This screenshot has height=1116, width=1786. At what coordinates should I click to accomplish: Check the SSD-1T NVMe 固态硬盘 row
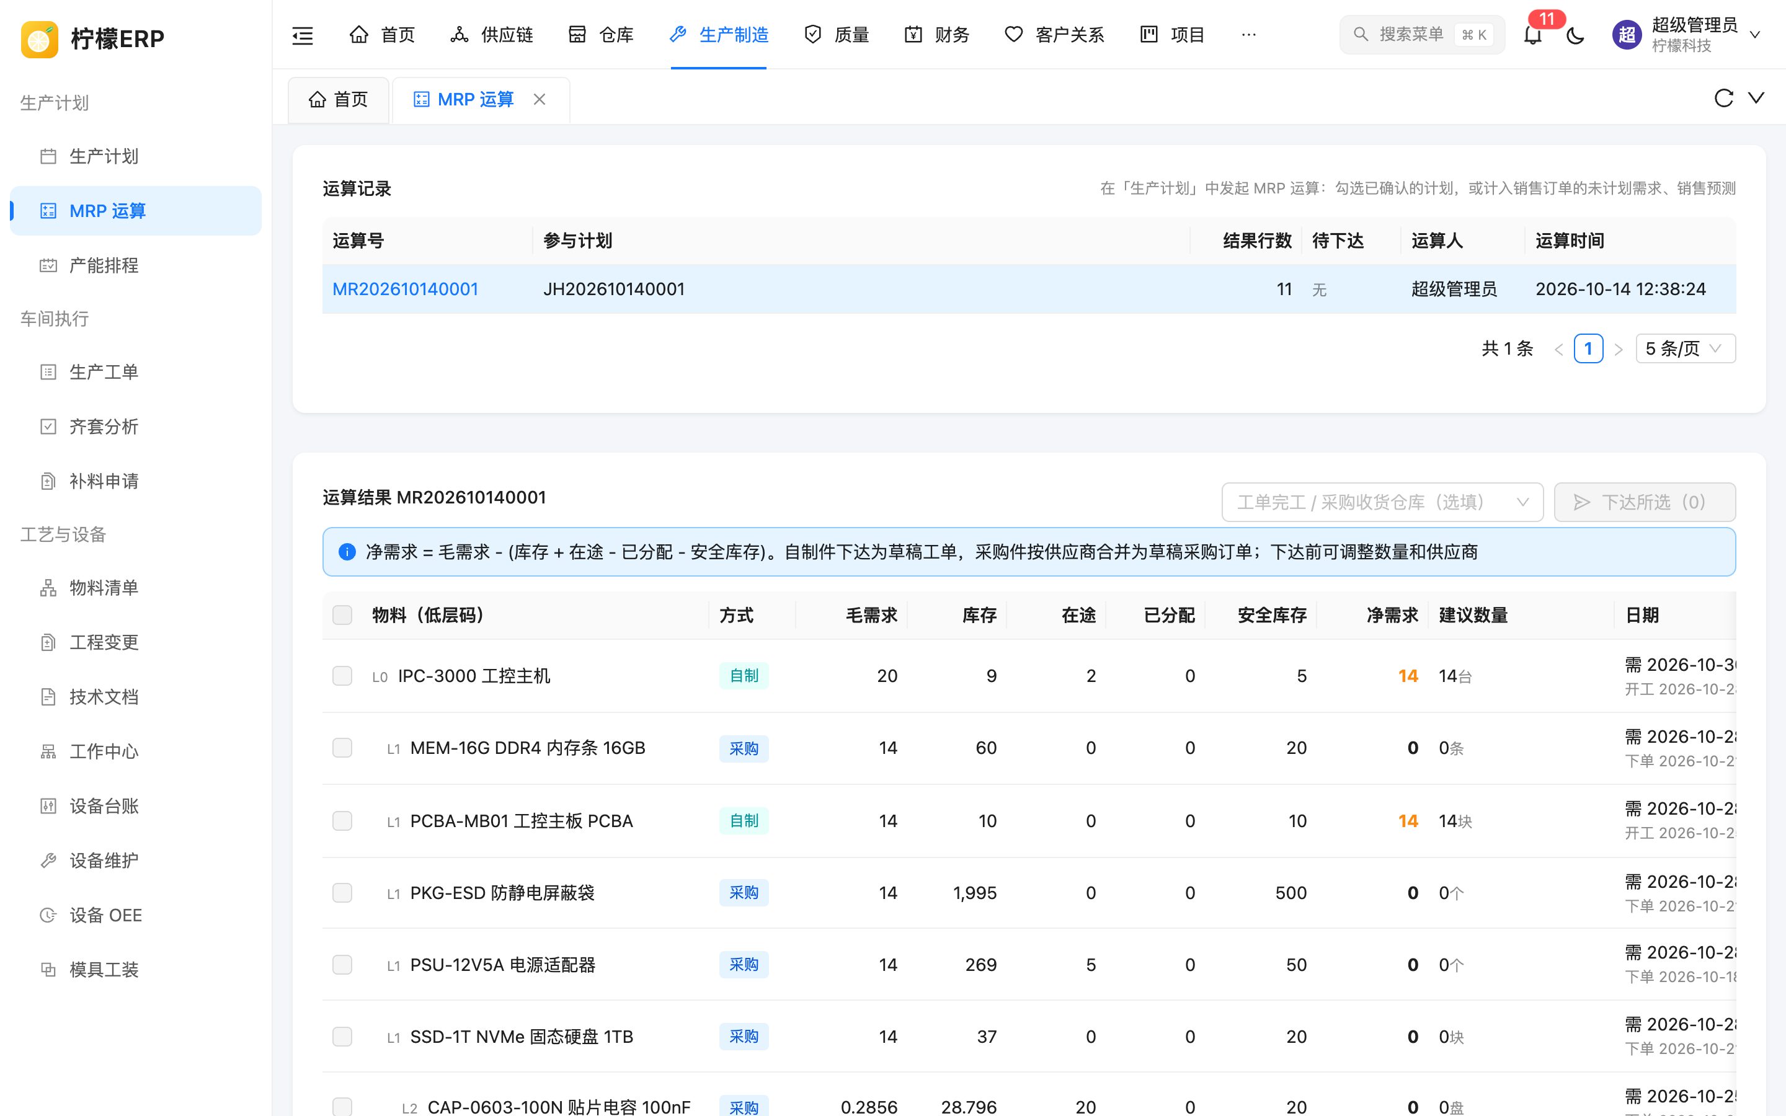pos(342,1036)
